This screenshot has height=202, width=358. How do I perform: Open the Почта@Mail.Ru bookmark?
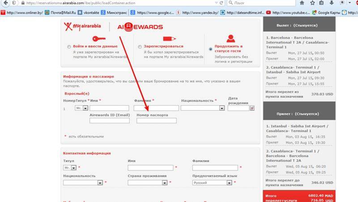(x=60, y=13)
